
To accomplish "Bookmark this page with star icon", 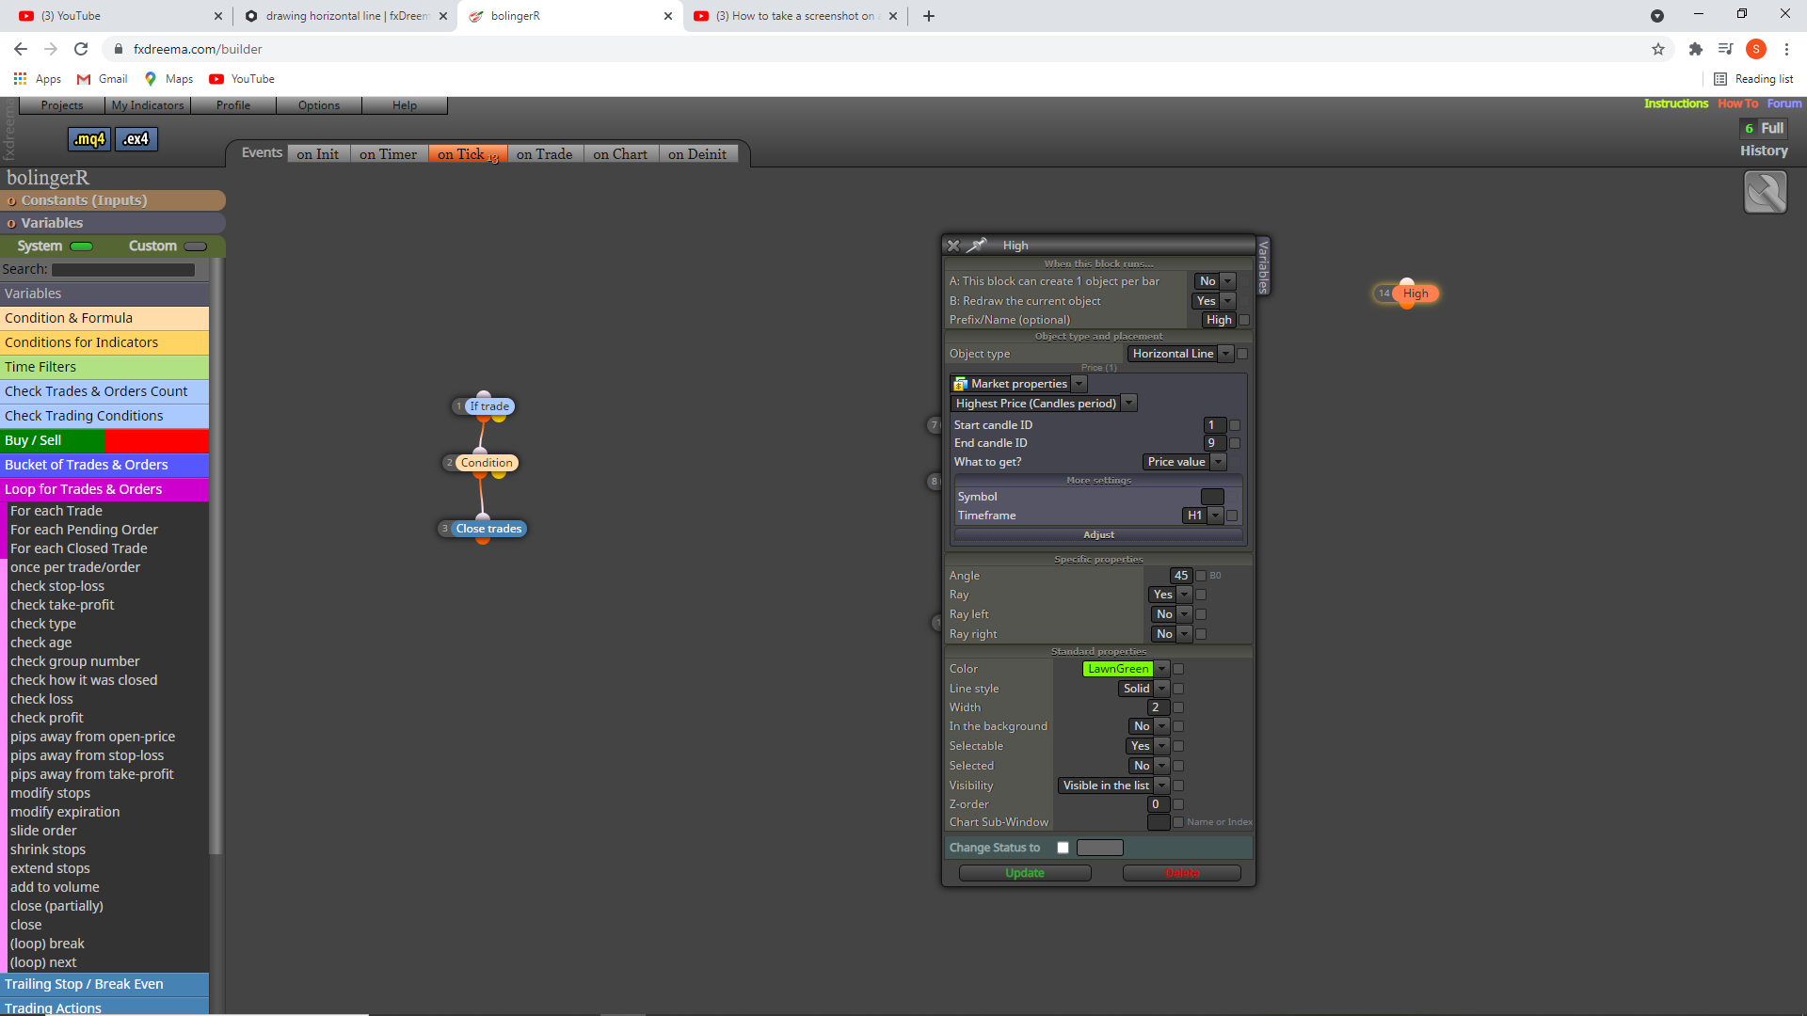I will pyautogui.click(x=1658, y=49).
